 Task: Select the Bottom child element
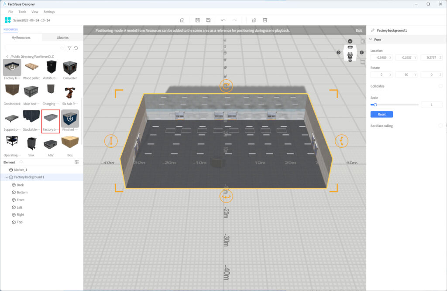point(22,192)
